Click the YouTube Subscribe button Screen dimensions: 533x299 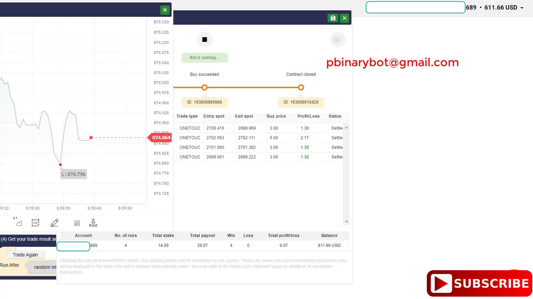(x=479, y=283)
